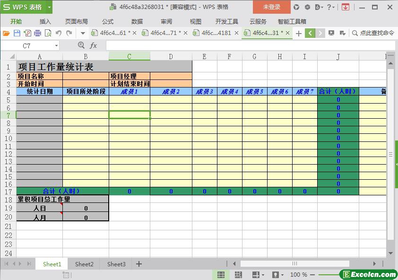Open the 数据 ribbon tab
398x280 pixels.
click(x=137, y=22)
